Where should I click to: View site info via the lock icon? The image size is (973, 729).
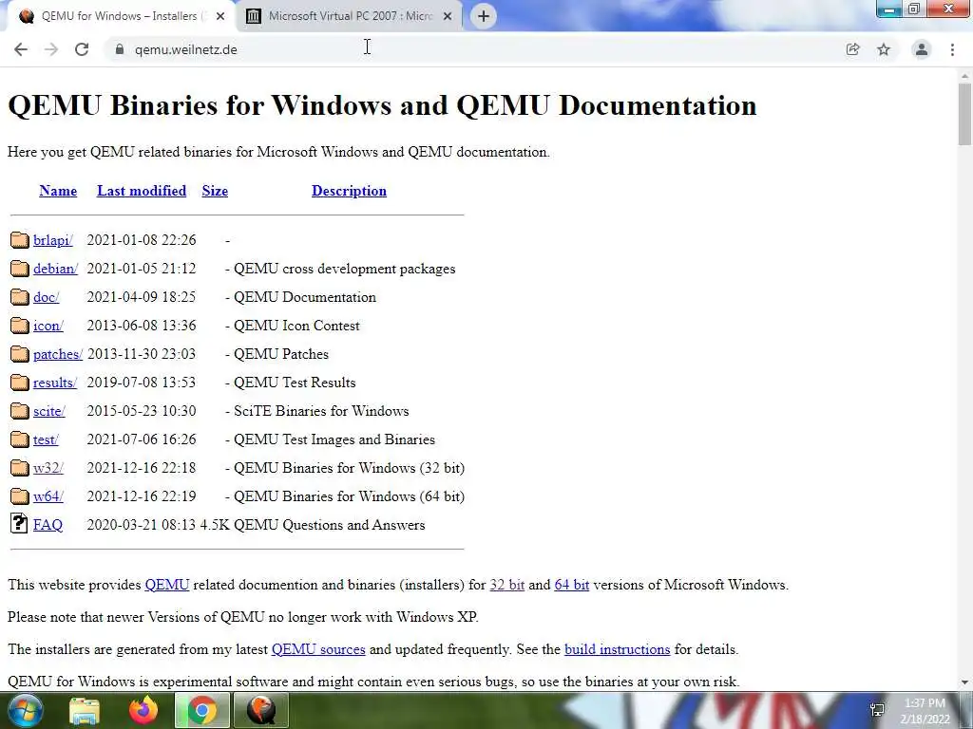[120, 49]
